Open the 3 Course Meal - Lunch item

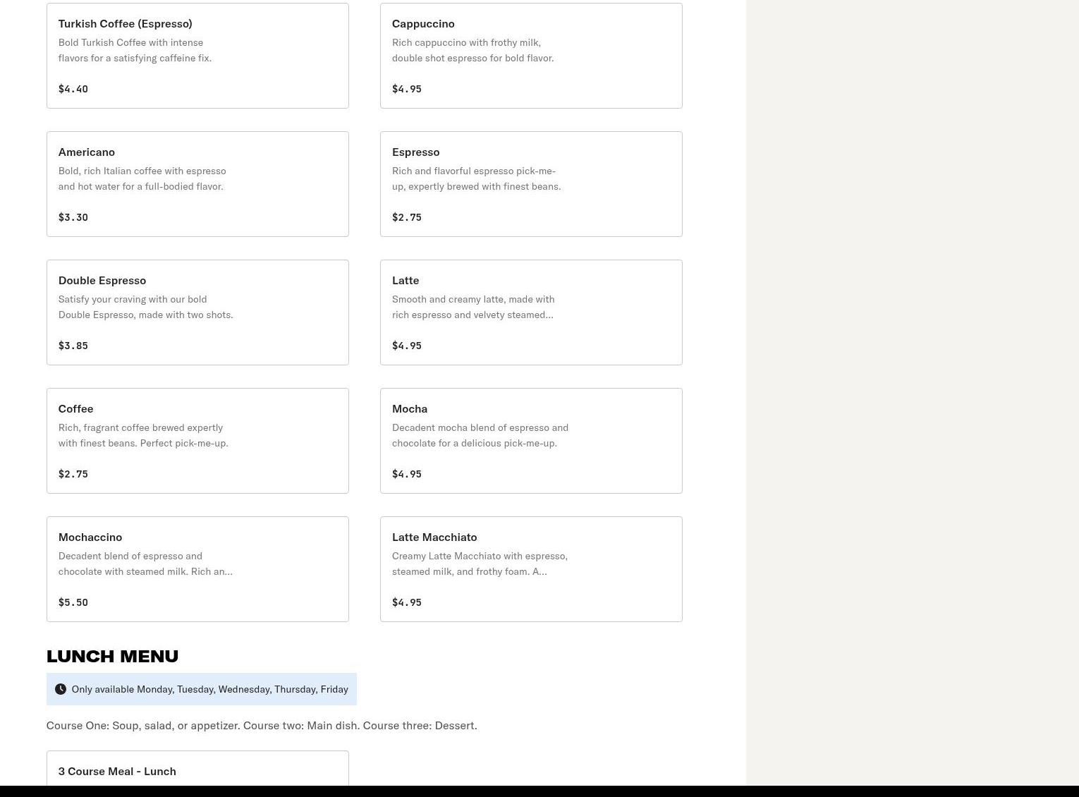point(197,770)
